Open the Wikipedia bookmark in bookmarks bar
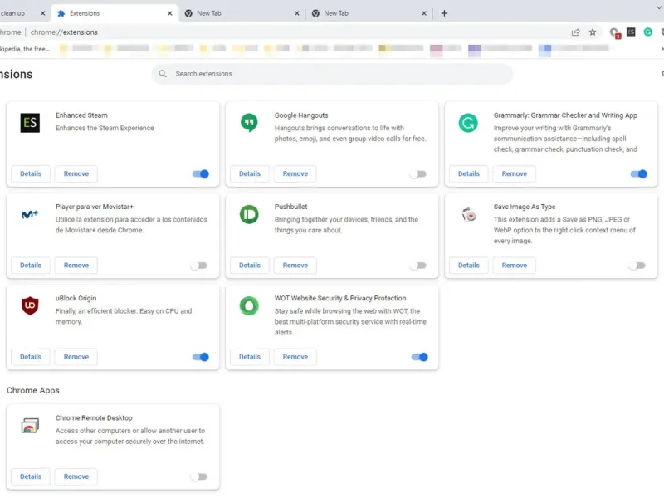 26,49
